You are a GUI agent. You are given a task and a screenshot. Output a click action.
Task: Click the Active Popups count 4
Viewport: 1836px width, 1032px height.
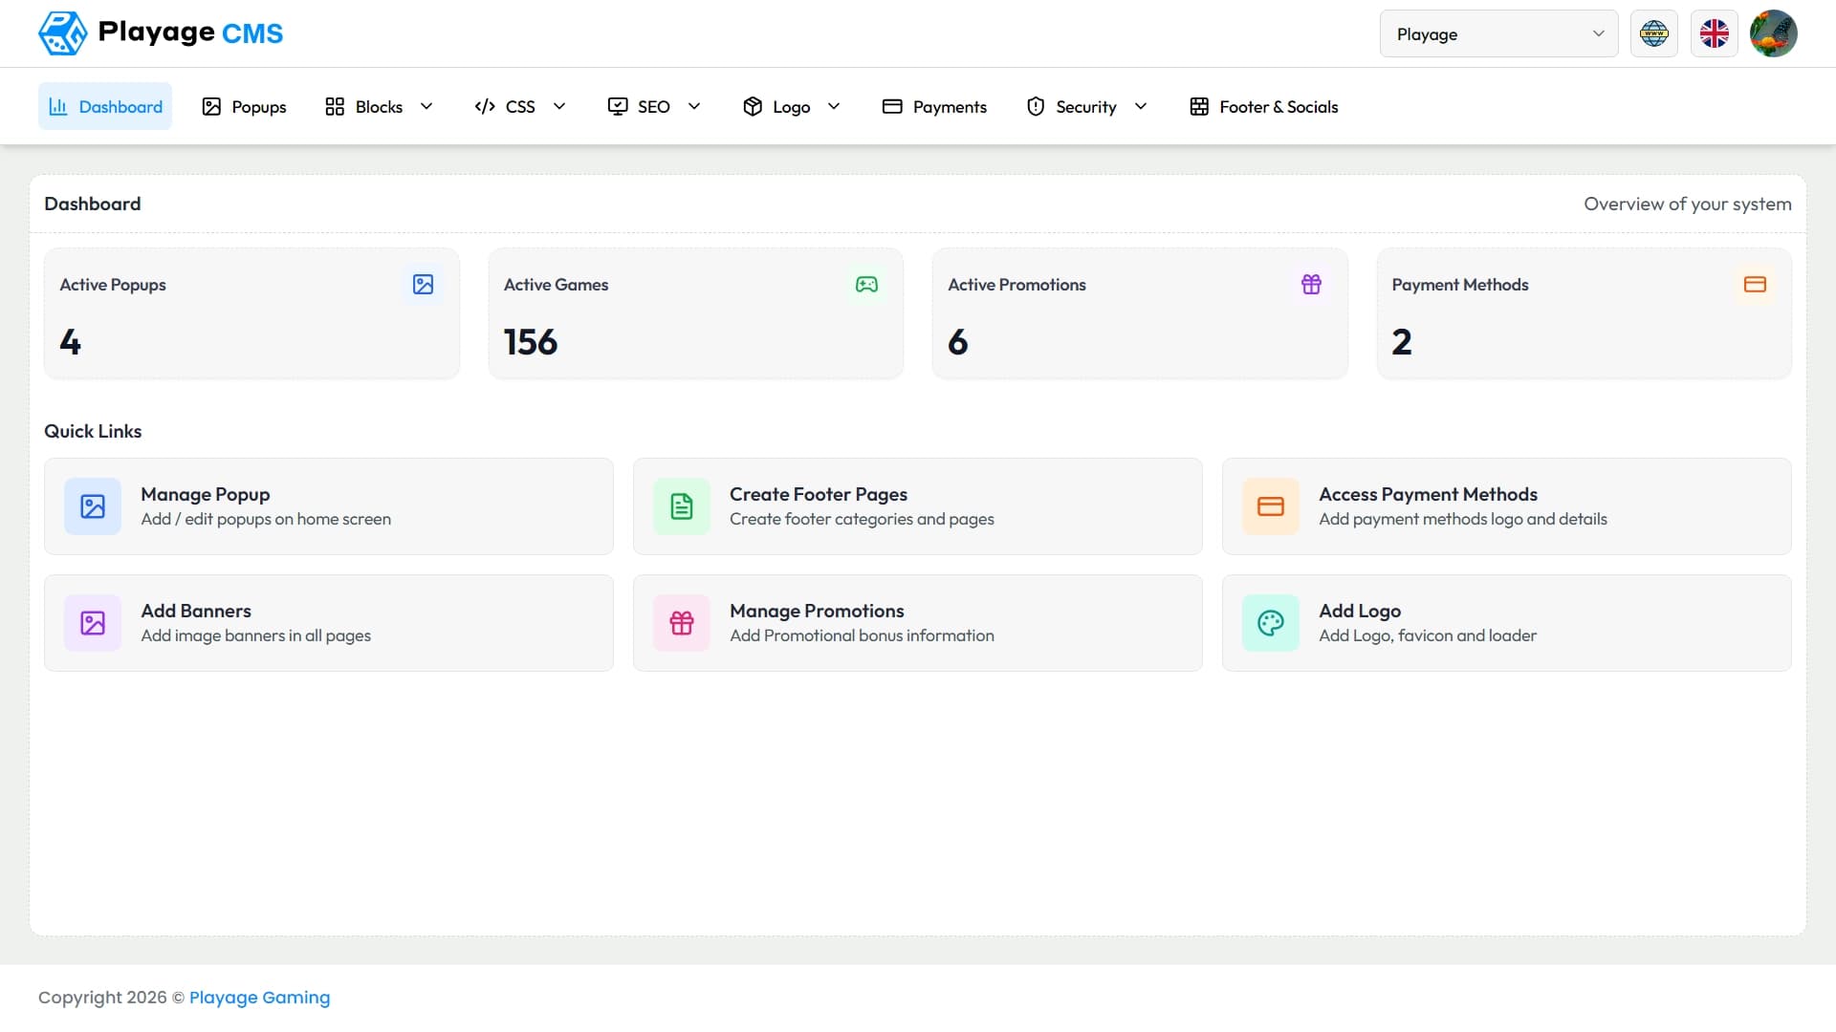[x=71, y=342]
